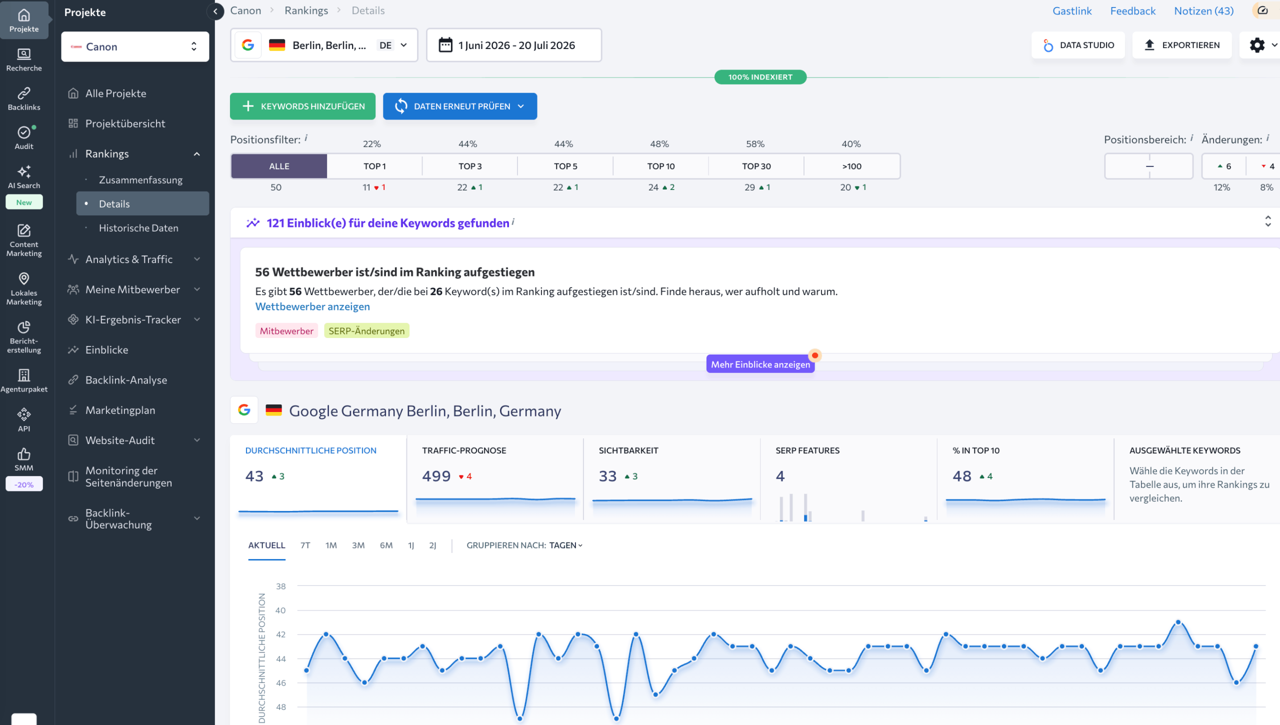The image size is (1280, 725).
Task: Click the Keywords hinzufügen button
Action: pos(302,106)
